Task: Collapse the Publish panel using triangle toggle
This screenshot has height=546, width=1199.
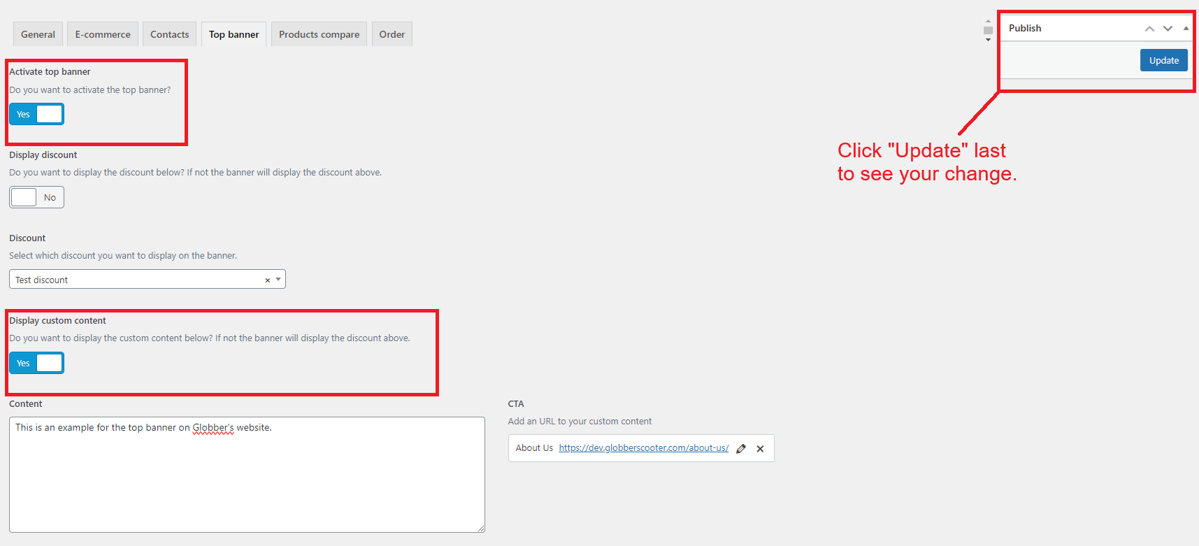Action: pos(1186,29)
